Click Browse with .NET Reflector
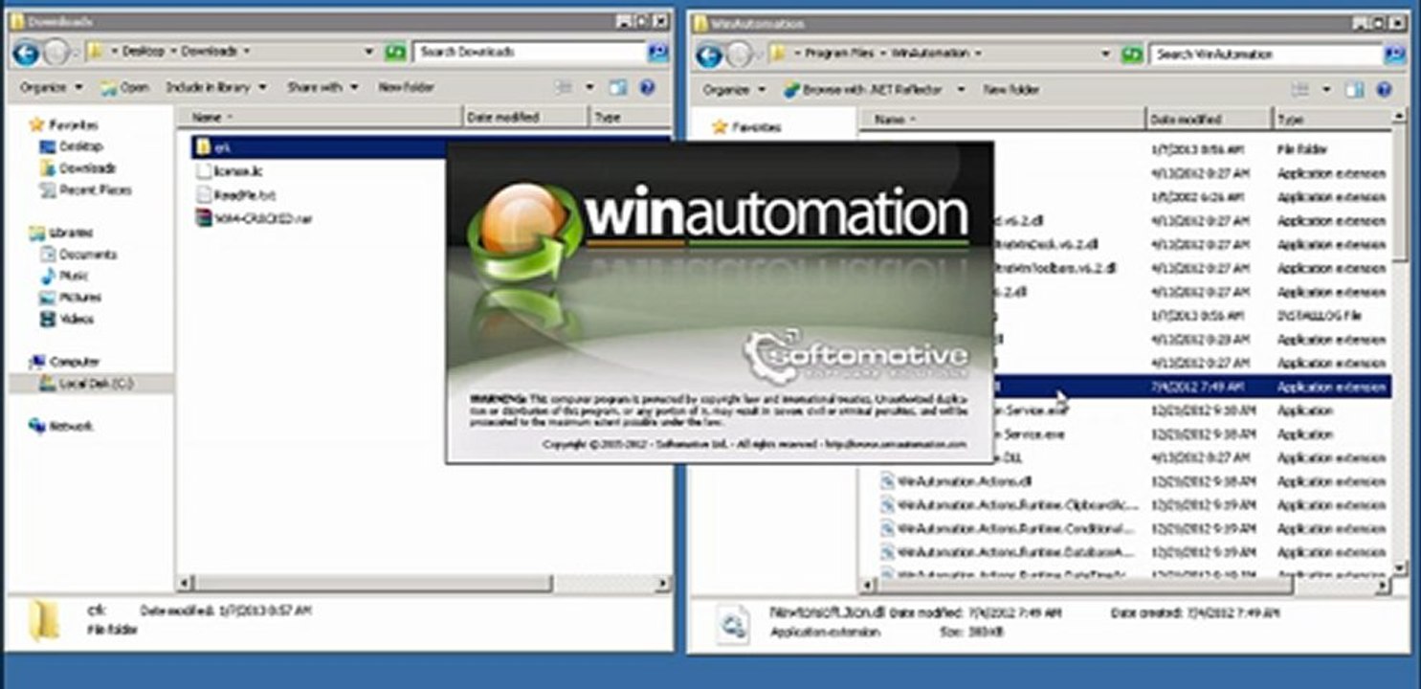 point(862,90)
